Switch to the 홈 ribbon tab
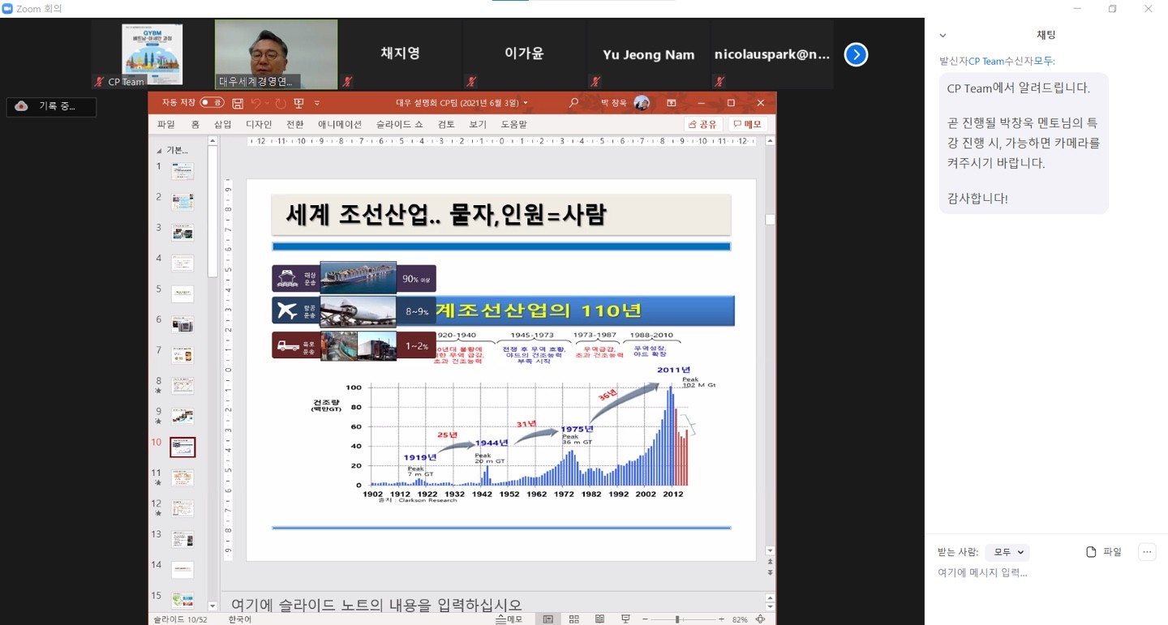 point(195,124)
